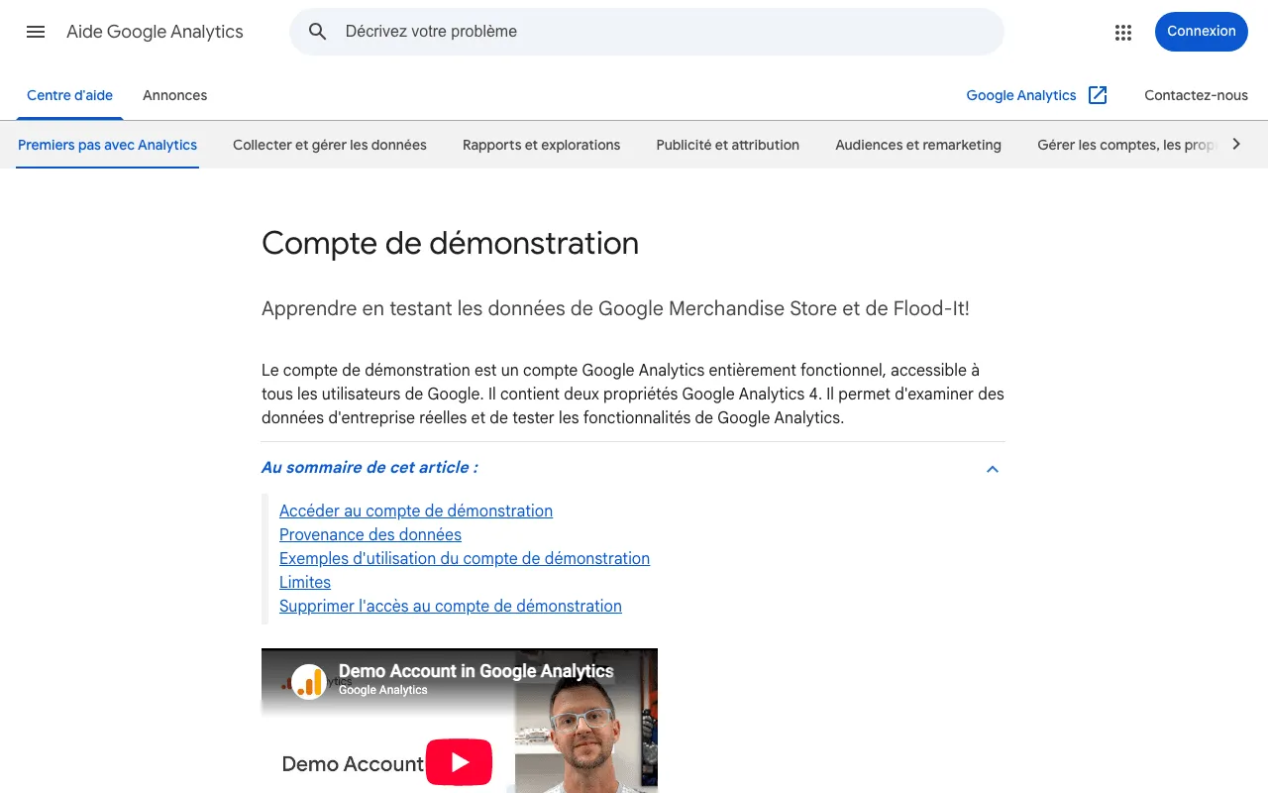Select Rapports et explorations category
Image resolution: width=1268 pixels, height=793 pixels.
coord(541,145)
